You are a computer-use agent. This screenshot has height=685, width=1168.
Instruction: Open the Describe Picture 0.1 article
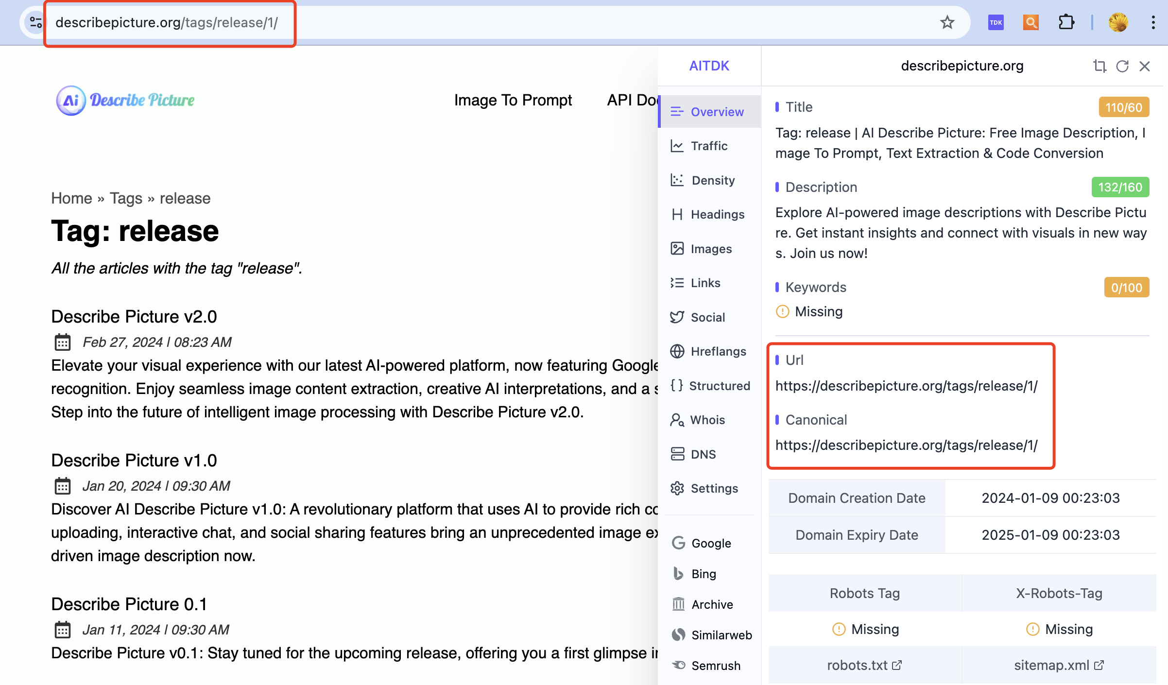[129, 604]
